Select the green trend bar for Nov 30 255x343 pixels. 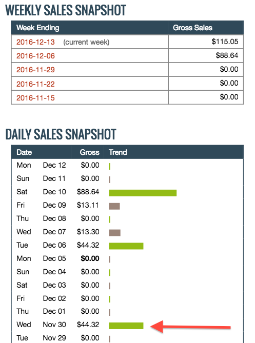click(126, 326)
